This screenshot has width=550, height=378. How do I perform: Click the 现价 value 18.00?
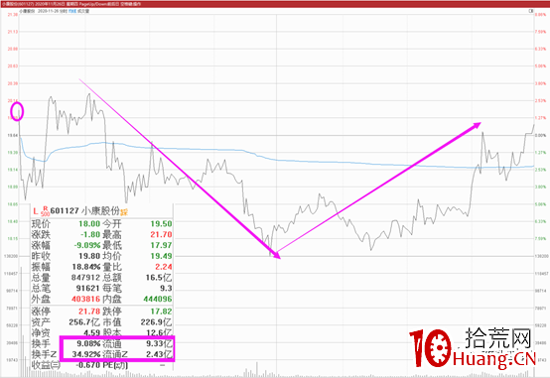[89, 223]
